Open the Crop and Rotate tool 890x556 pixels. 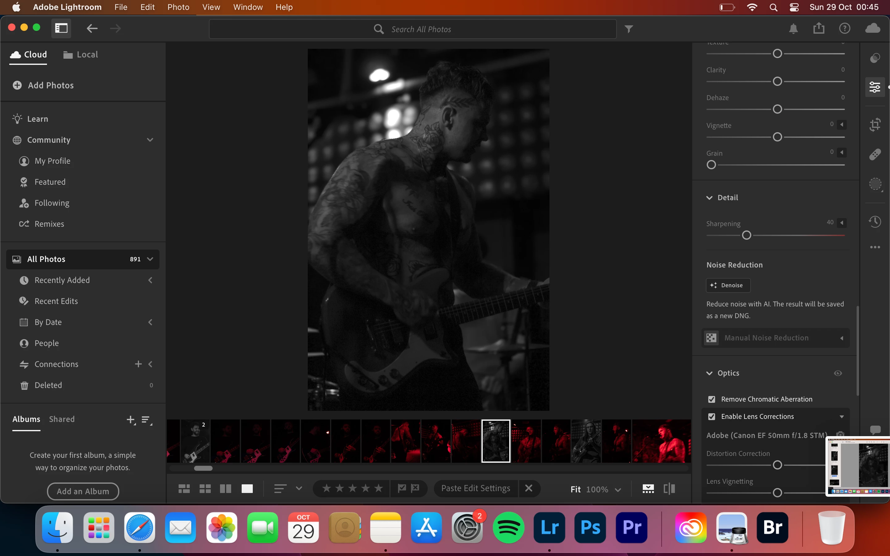pyautogui.click(x=875, y=125)
